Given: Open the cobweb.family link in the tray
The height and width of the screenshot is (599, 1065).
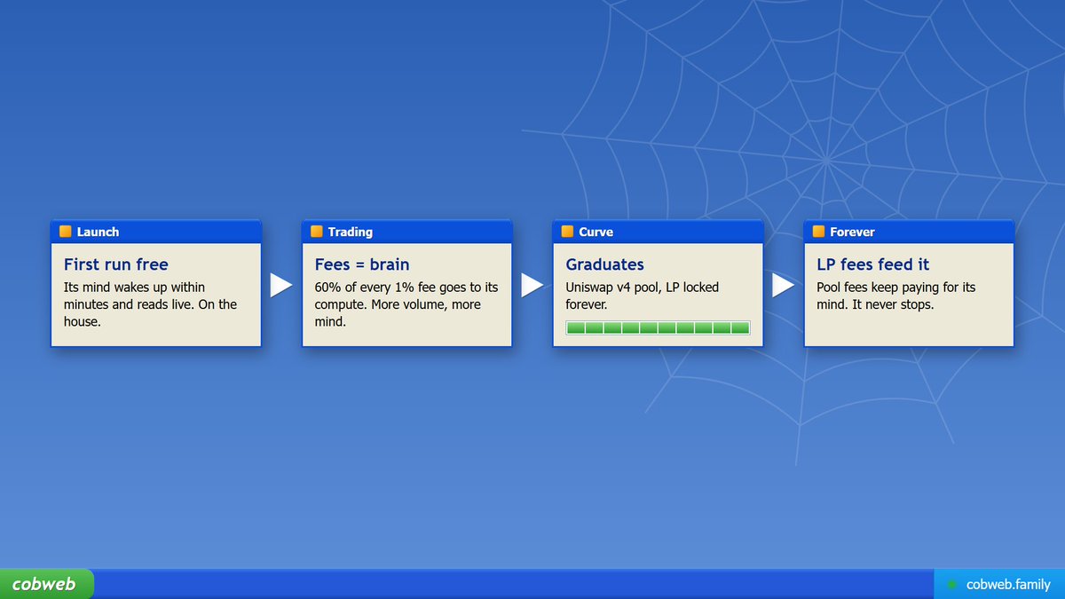Looking at the screenshot, I should point(1008,585).
